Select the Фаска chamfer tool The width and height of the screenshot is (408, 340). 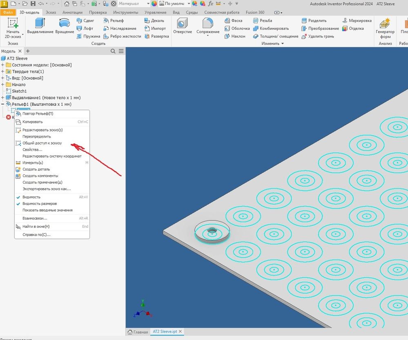coord(234,20)
